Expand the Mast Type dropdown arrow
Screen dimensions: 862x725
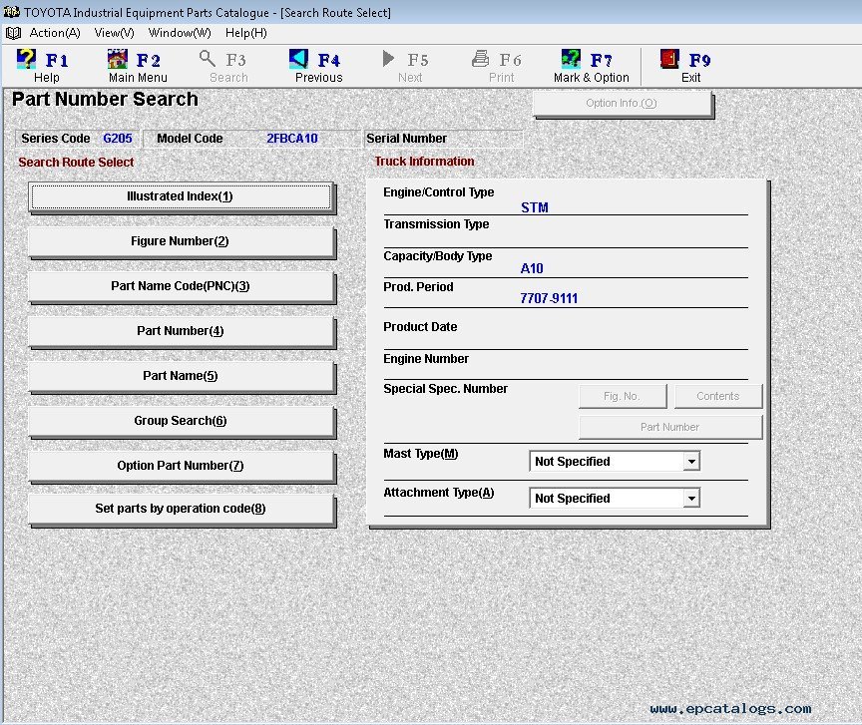click(x=691, y=461)
